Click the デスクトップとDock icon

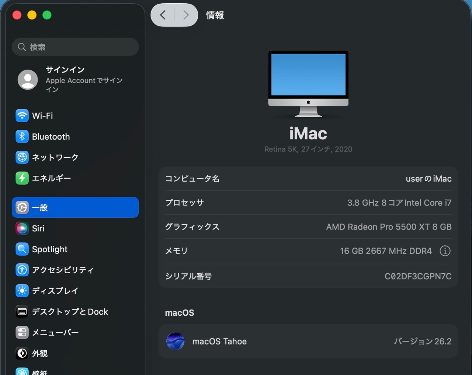point(22,312)
